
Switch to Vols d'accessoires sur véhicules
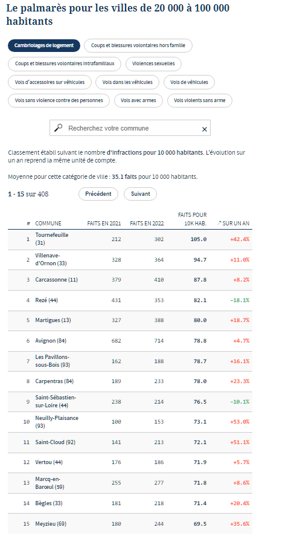click(x=50, y=82)
